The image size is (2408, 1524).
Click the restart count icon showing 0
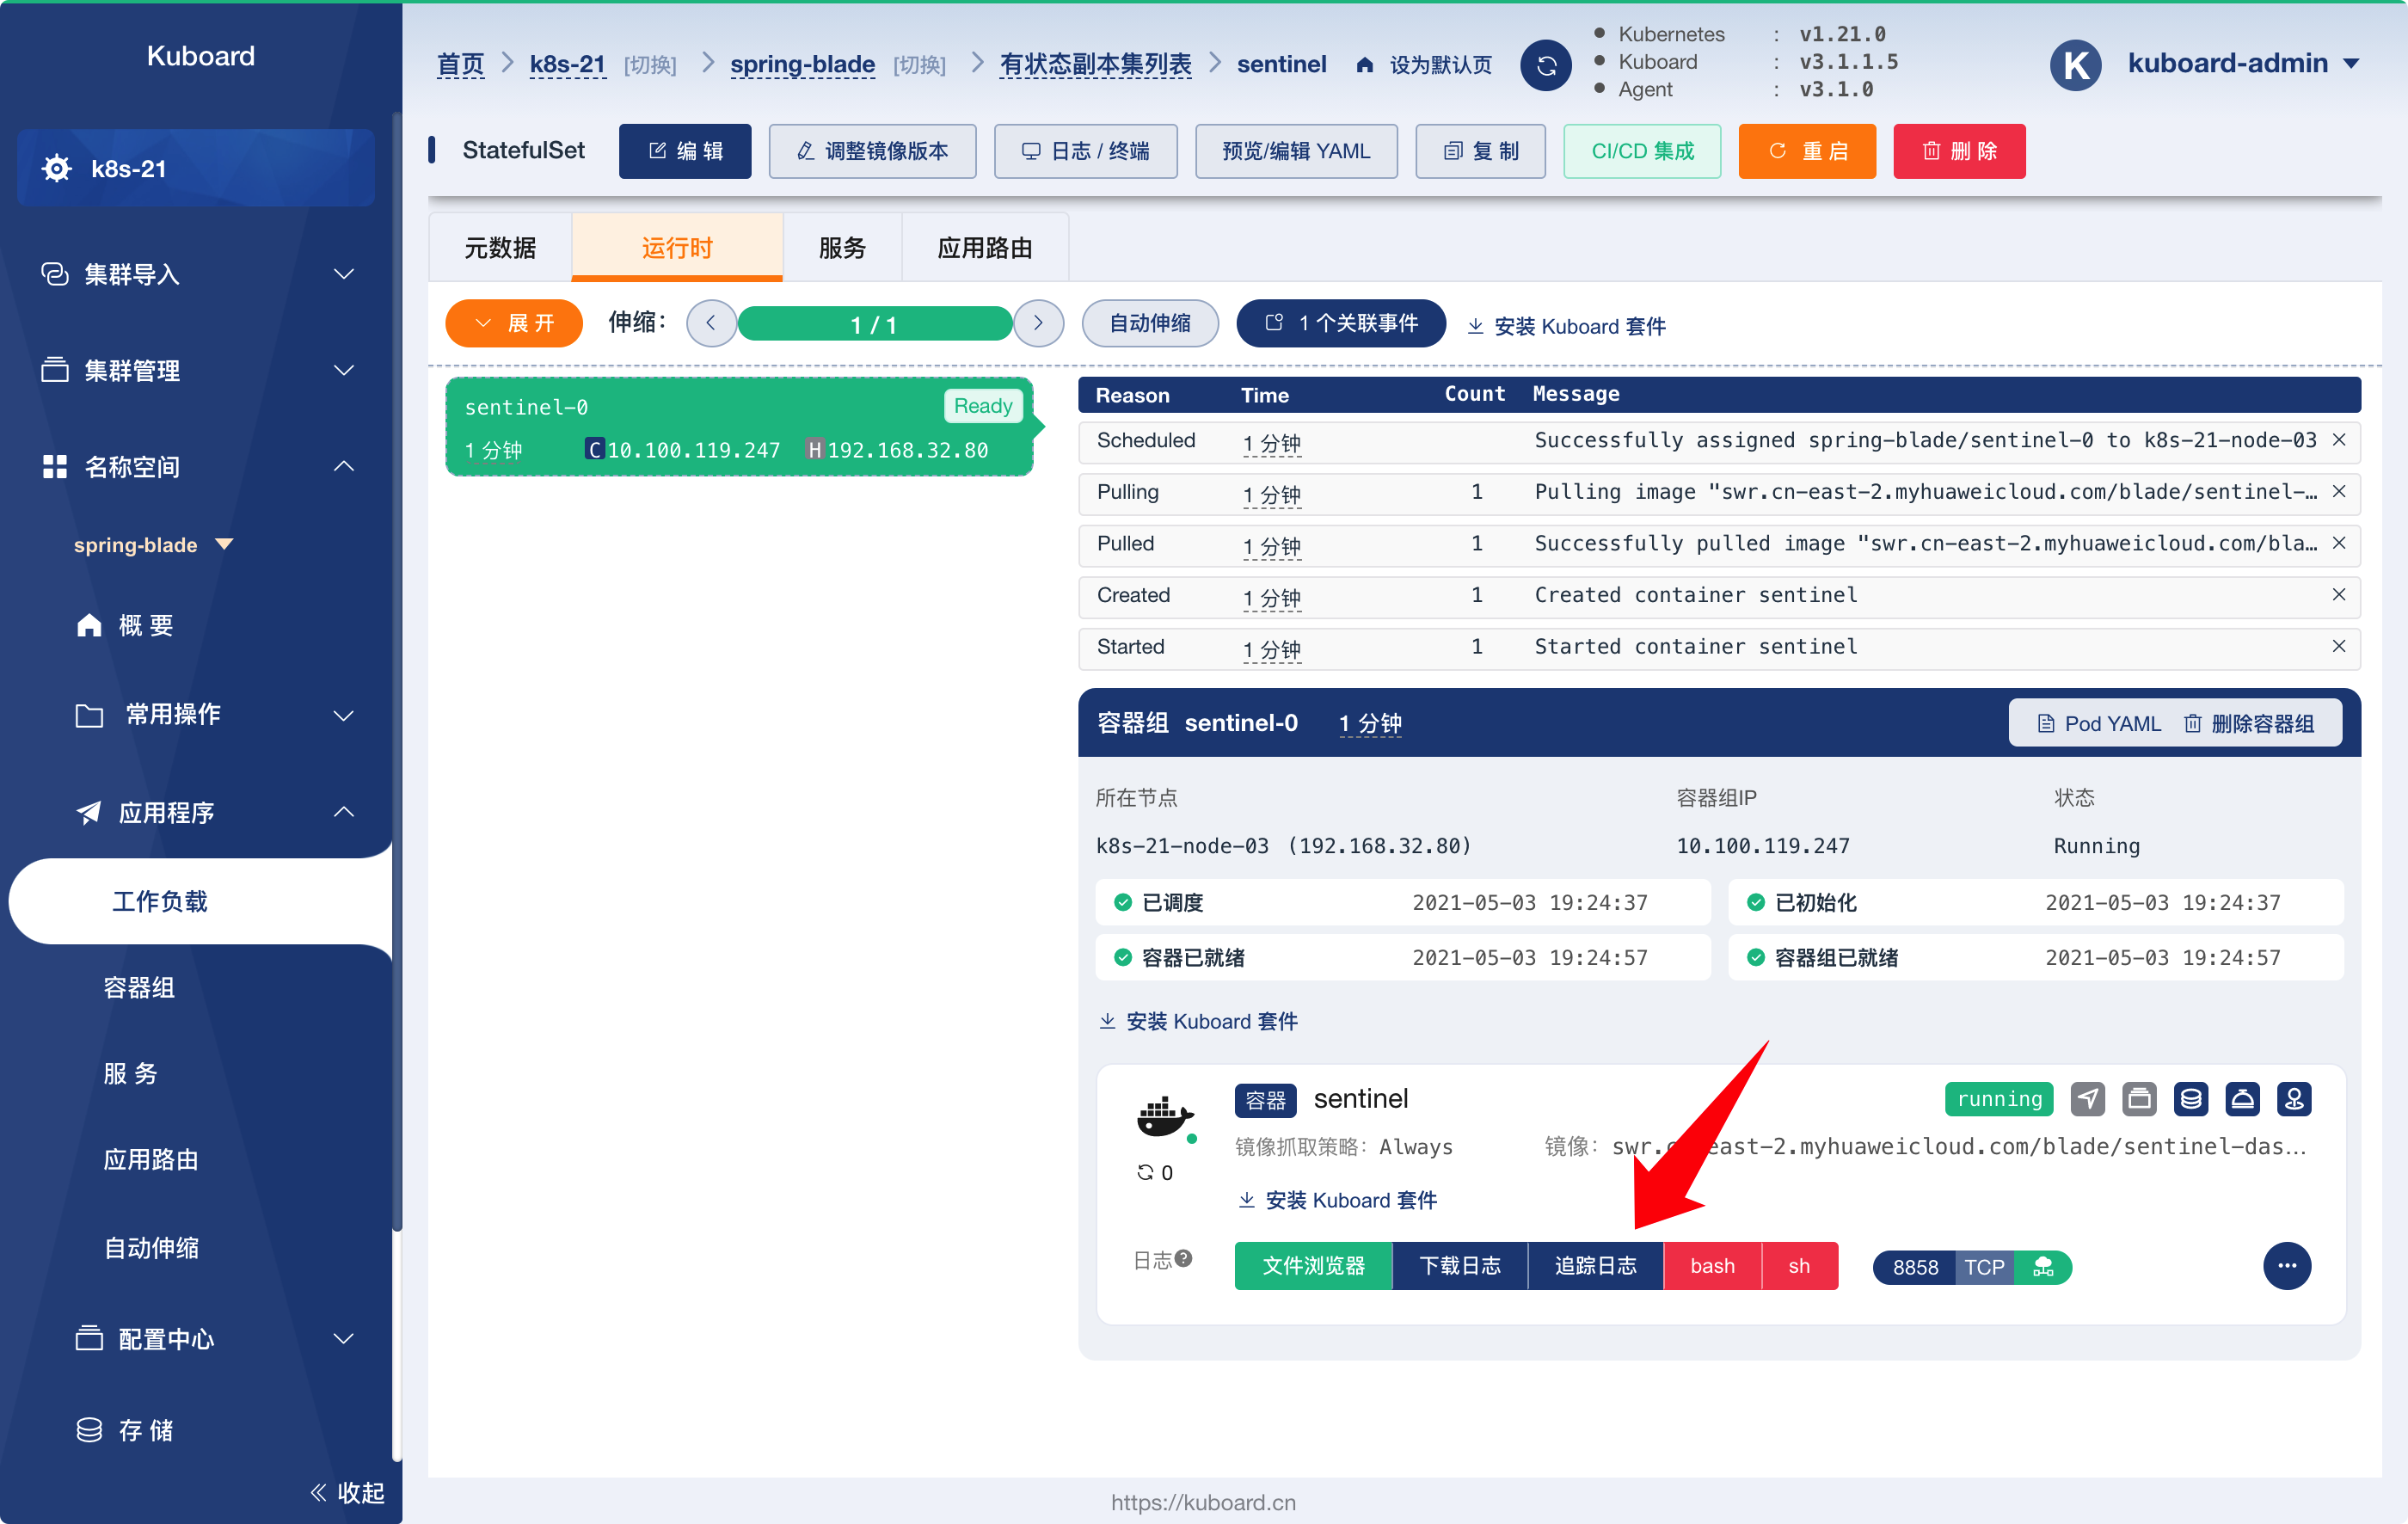pos(1145,1172)
